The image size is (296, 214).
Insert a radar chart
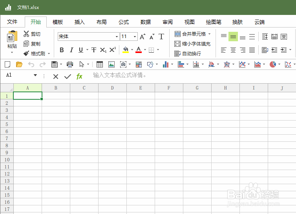[227, 64]
